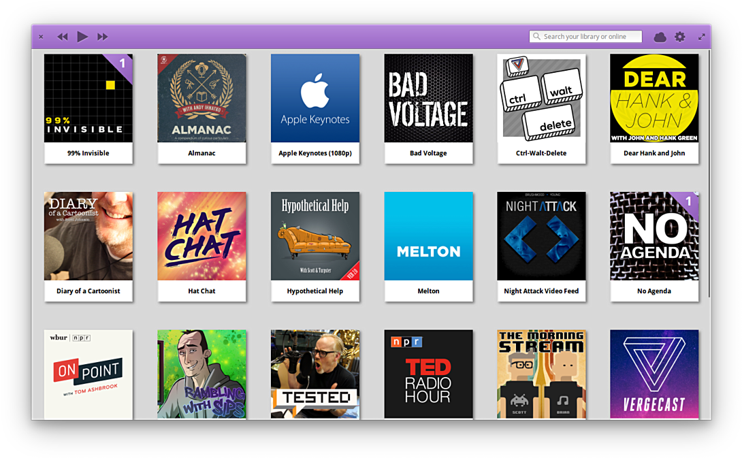The width and height of the screenshot is (742, 458).
Task: Click the 'Diary of a Cartoonist' label
Action: pyautogui.click(x=88, y=291)
